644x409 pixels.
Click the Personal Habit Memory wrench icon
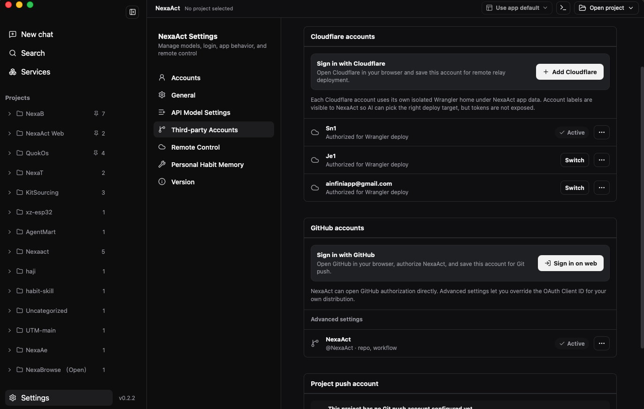pyautogui.click(x=162, y=165)
